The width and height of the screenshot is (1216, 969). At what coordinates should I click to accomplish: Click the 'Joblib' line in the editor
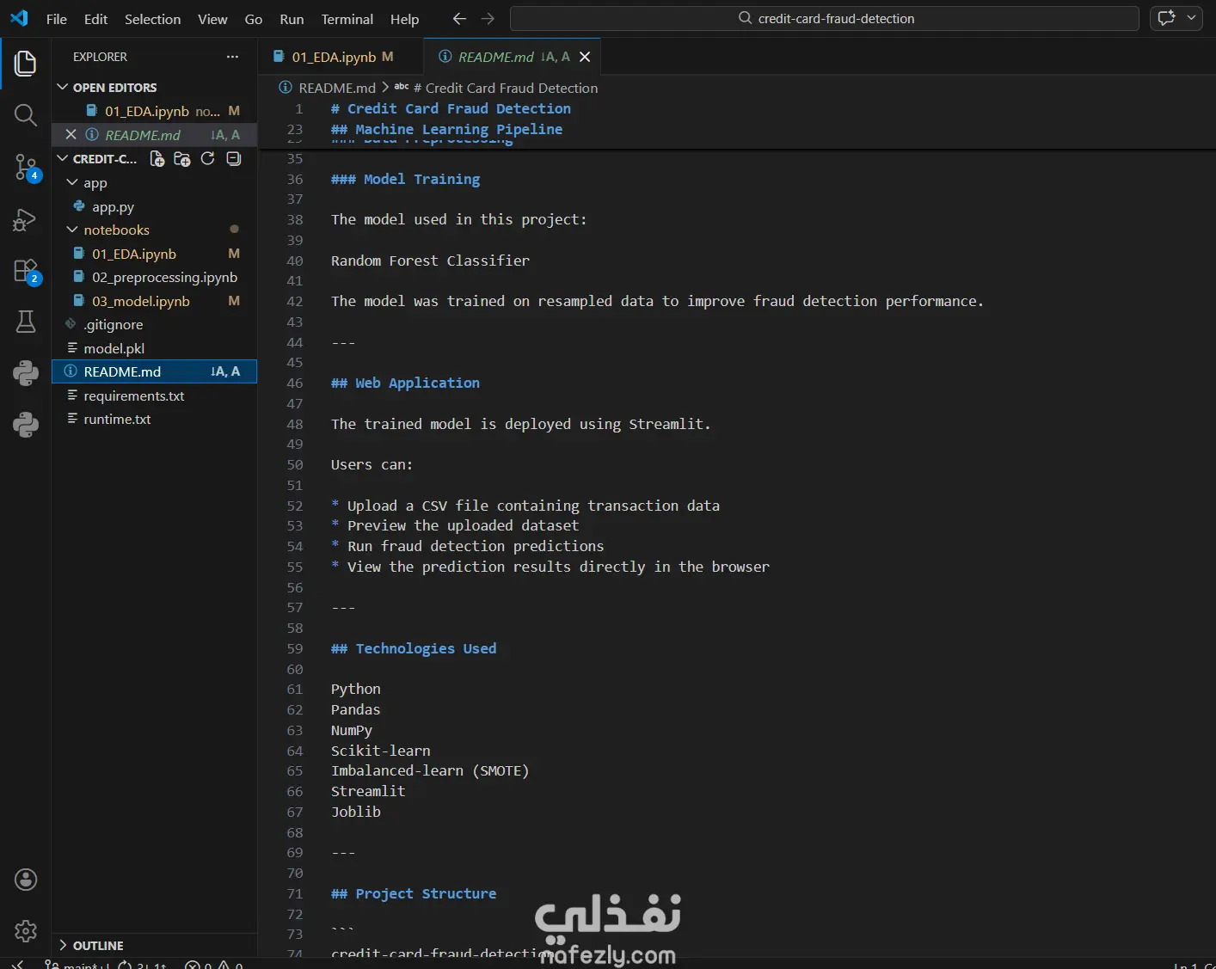tap(356, 812)
